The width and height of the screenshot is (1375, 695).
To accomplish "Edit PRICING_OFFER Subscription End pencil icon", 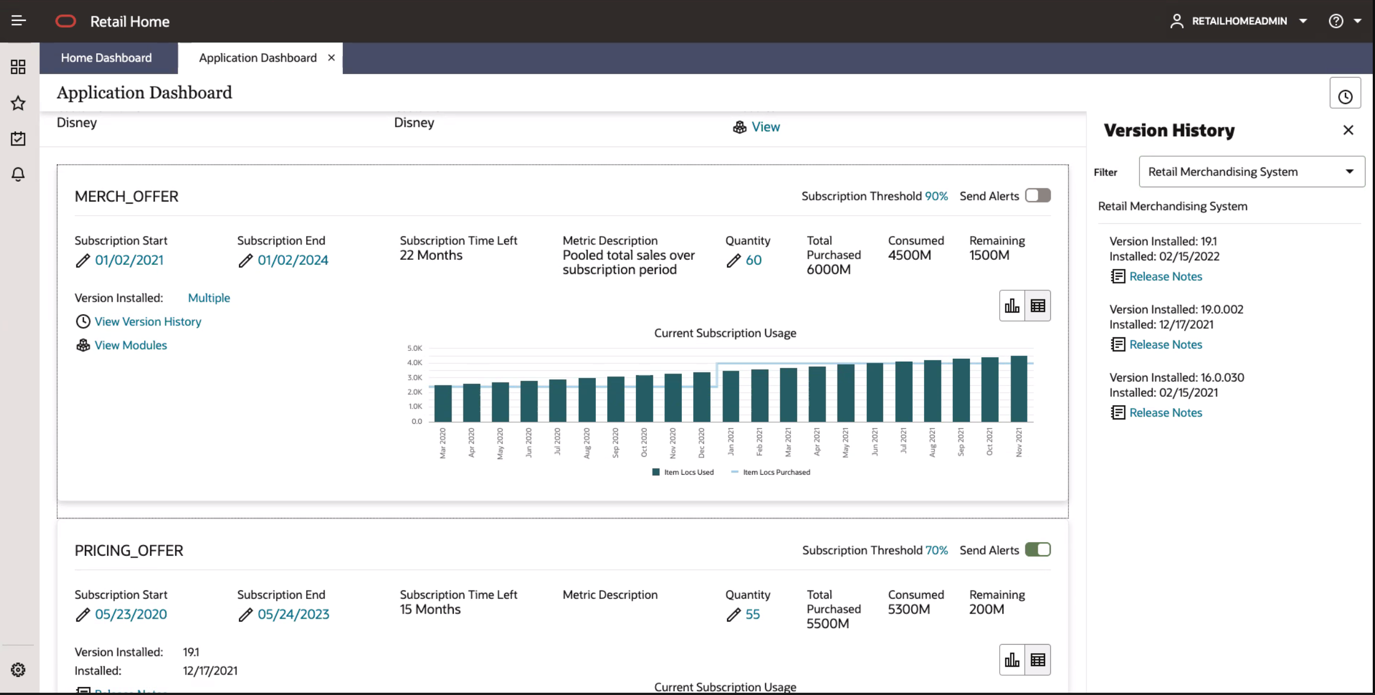I will coord(246,615).
